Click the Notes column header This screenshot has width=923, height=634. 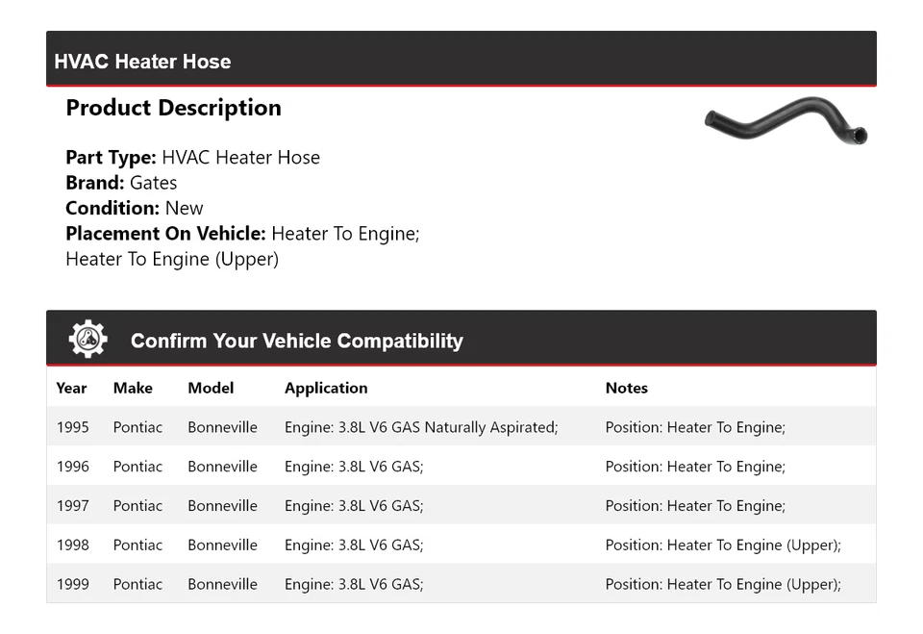click(626, 388)
